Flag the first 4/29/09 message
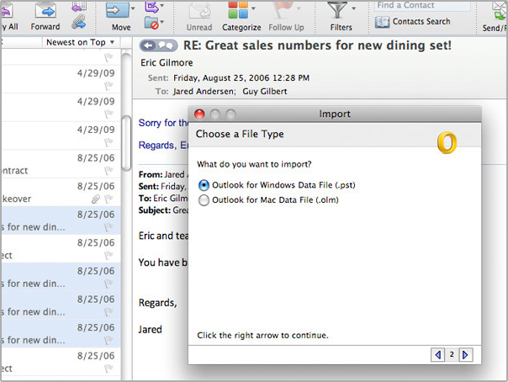Image resolution: width=508 pixels, height=382 pixels. coord(108,86)
